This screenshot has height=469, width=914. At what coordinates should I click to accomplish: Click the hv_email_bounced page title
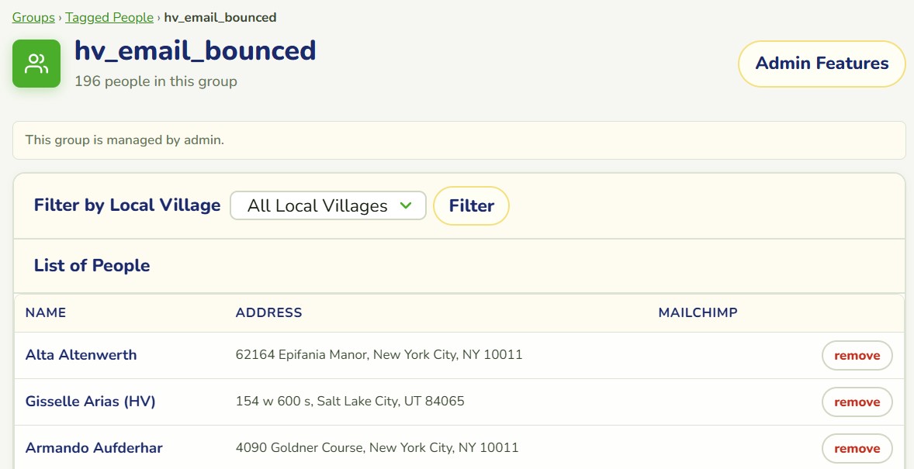point(196,51)
